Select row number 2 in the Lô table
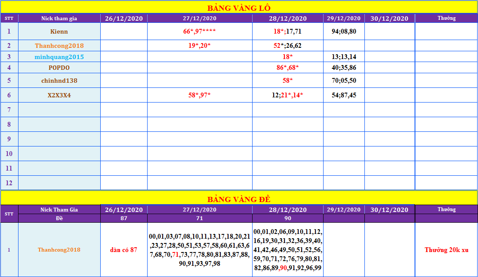 (9, 46)
